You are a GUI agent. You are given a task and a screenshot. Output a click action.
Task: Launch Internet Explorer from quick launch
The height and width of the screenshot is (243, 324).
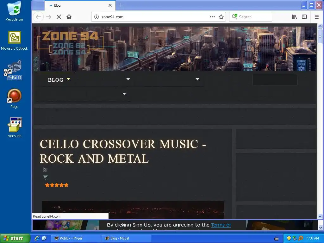[37, 238]
